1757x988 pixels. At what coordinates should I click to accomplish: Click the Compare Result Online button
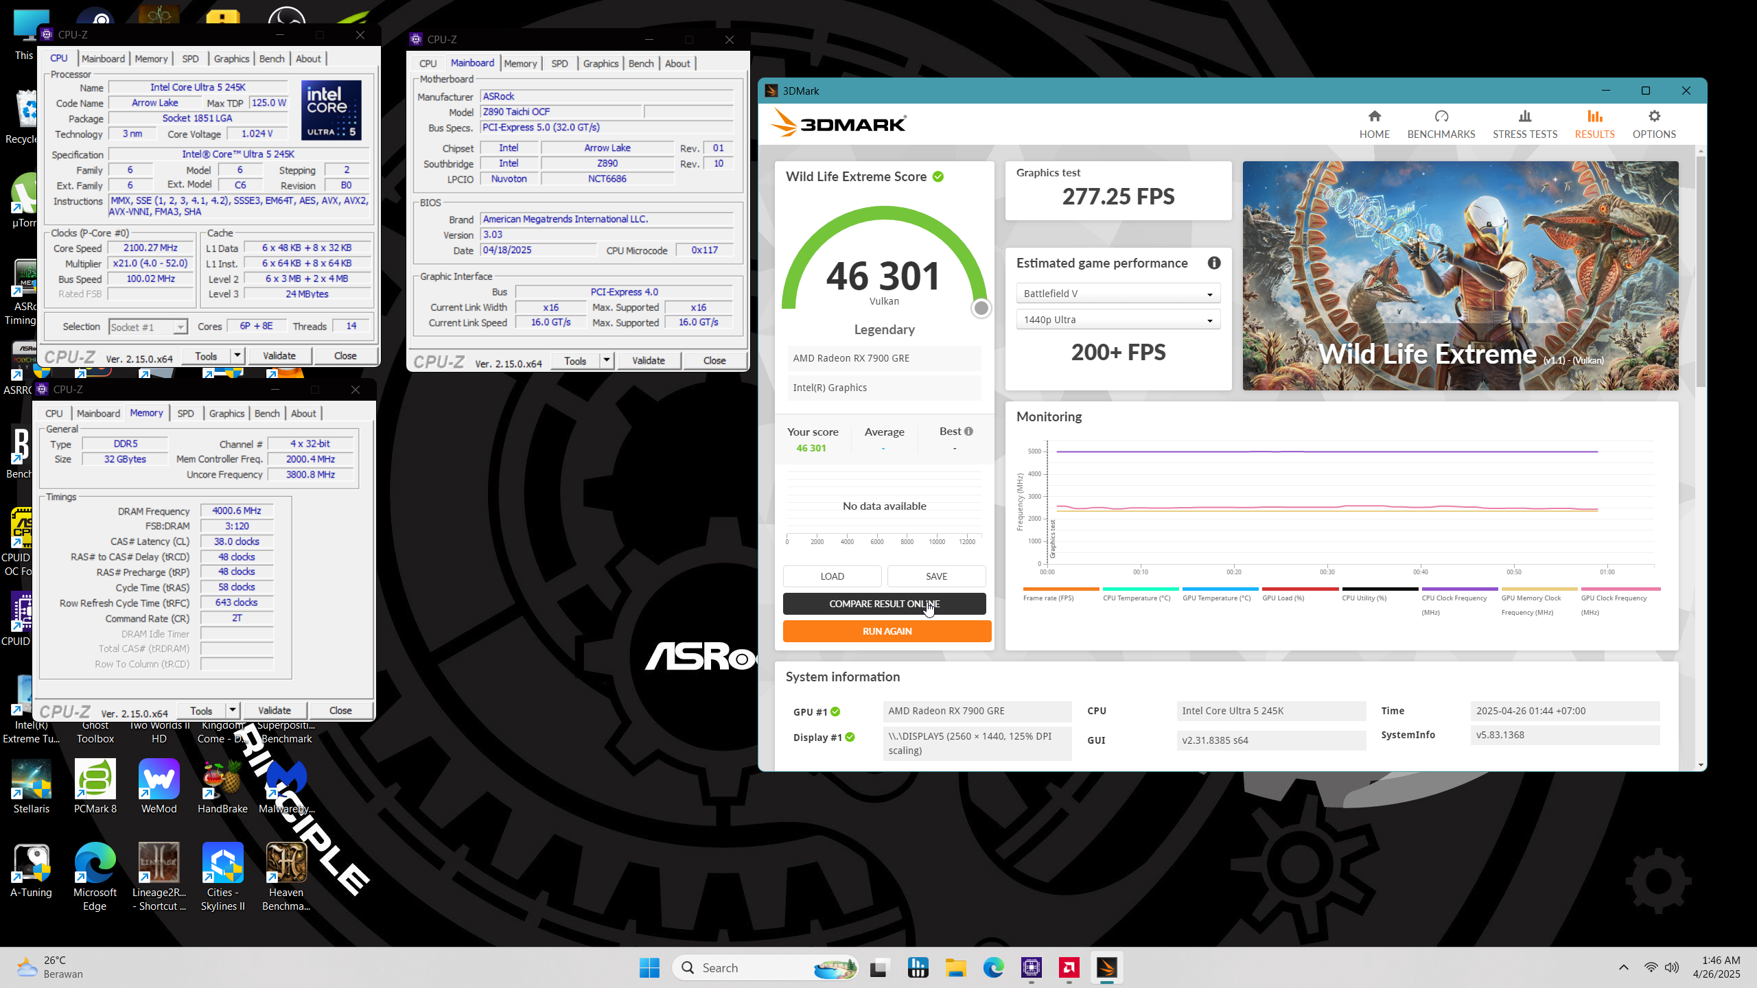point(884,604)
